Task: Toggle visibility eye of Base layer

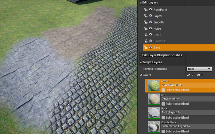Action: tap(150, 47)
